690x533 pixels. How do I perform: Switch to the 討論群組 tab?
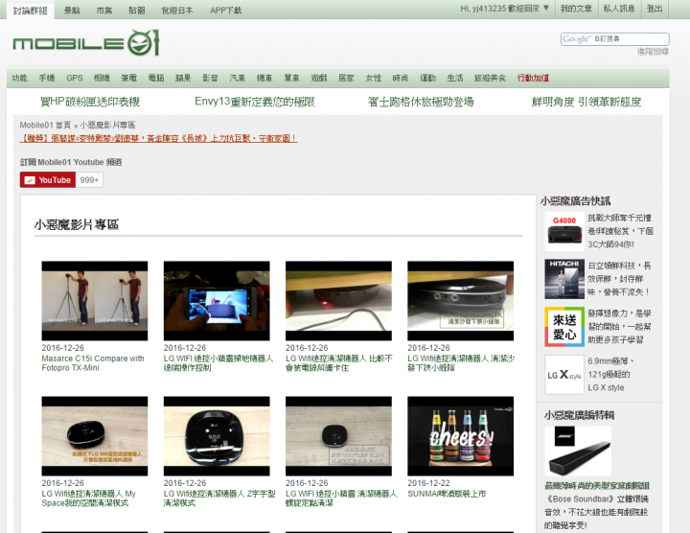[30, 11]
